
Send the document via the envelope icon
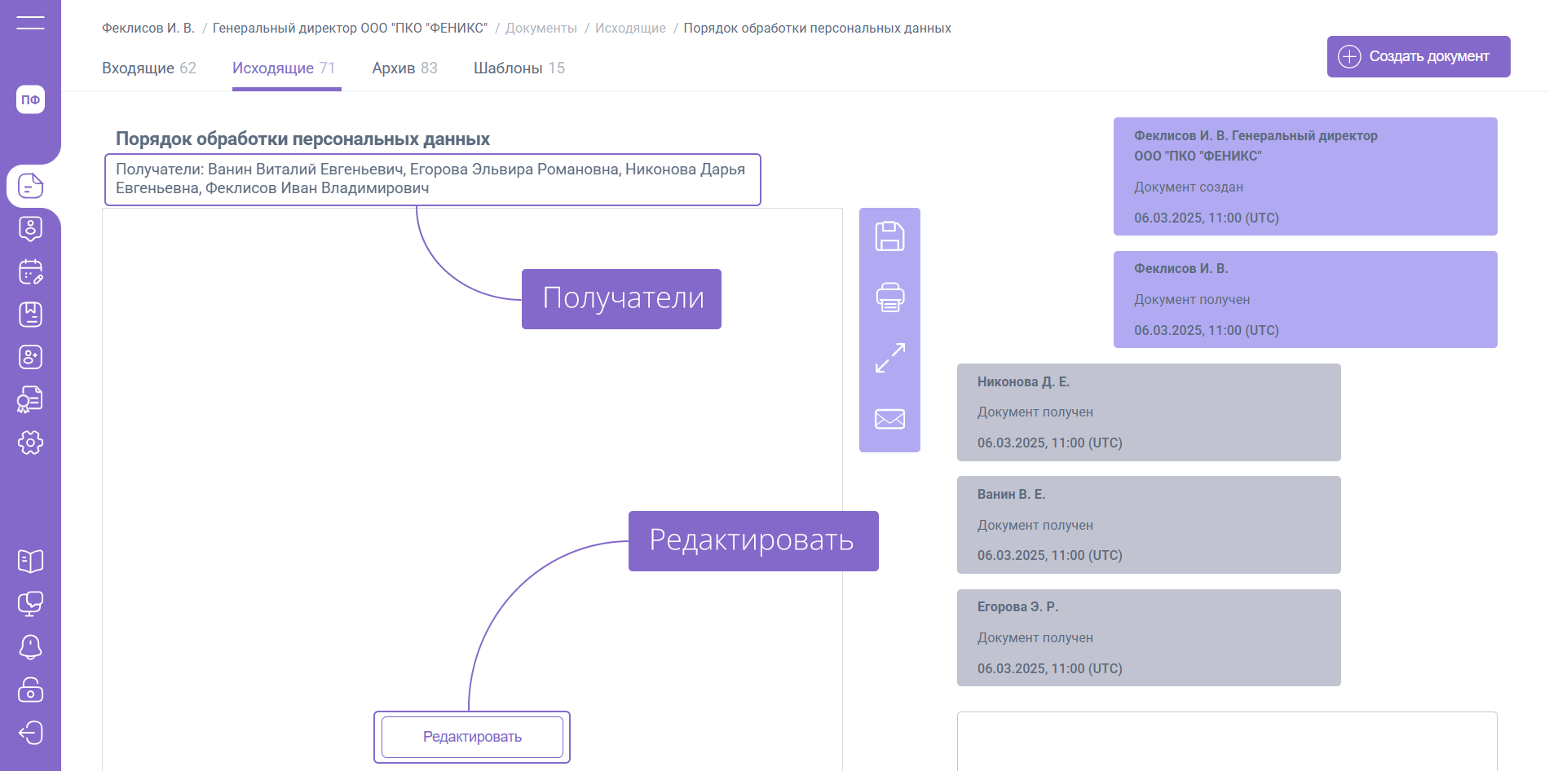coord(889,419)
